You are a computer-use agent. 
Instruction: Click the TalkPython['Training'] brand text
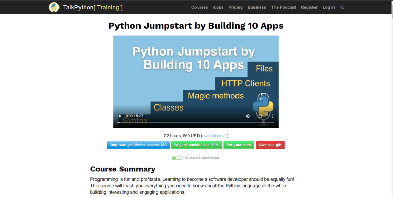93,7
